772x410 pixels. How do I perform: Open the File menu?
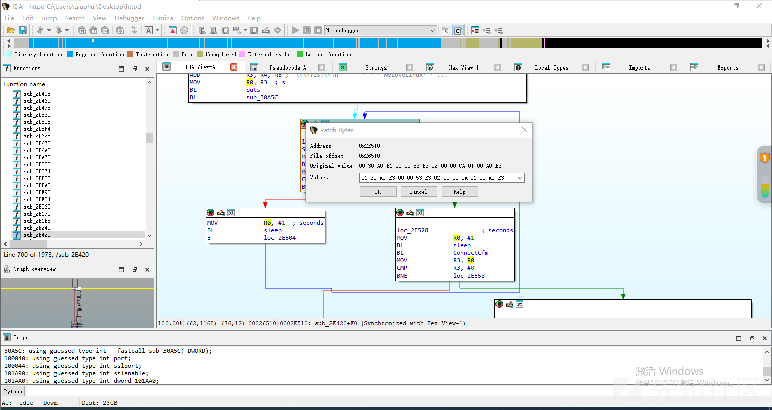9,18
